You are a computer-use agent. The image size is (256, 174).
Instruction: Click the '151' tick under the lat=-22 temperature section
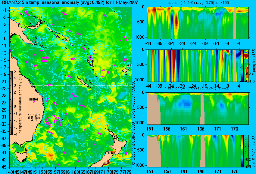coord(150,129)
